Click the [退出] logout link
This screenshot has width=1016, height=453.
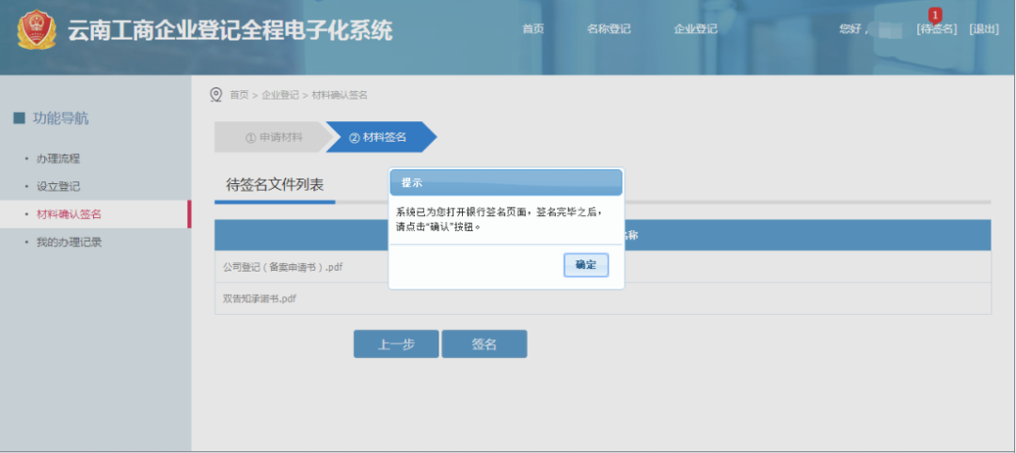(984, 29)
